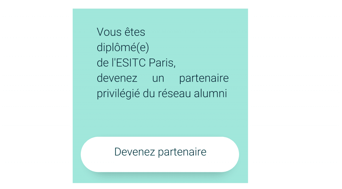Image resolution: width=342 pixels, height=189 pixels.
Task: Click the word 'de' before 'l'ESITC'
Action: click(103, 63)
